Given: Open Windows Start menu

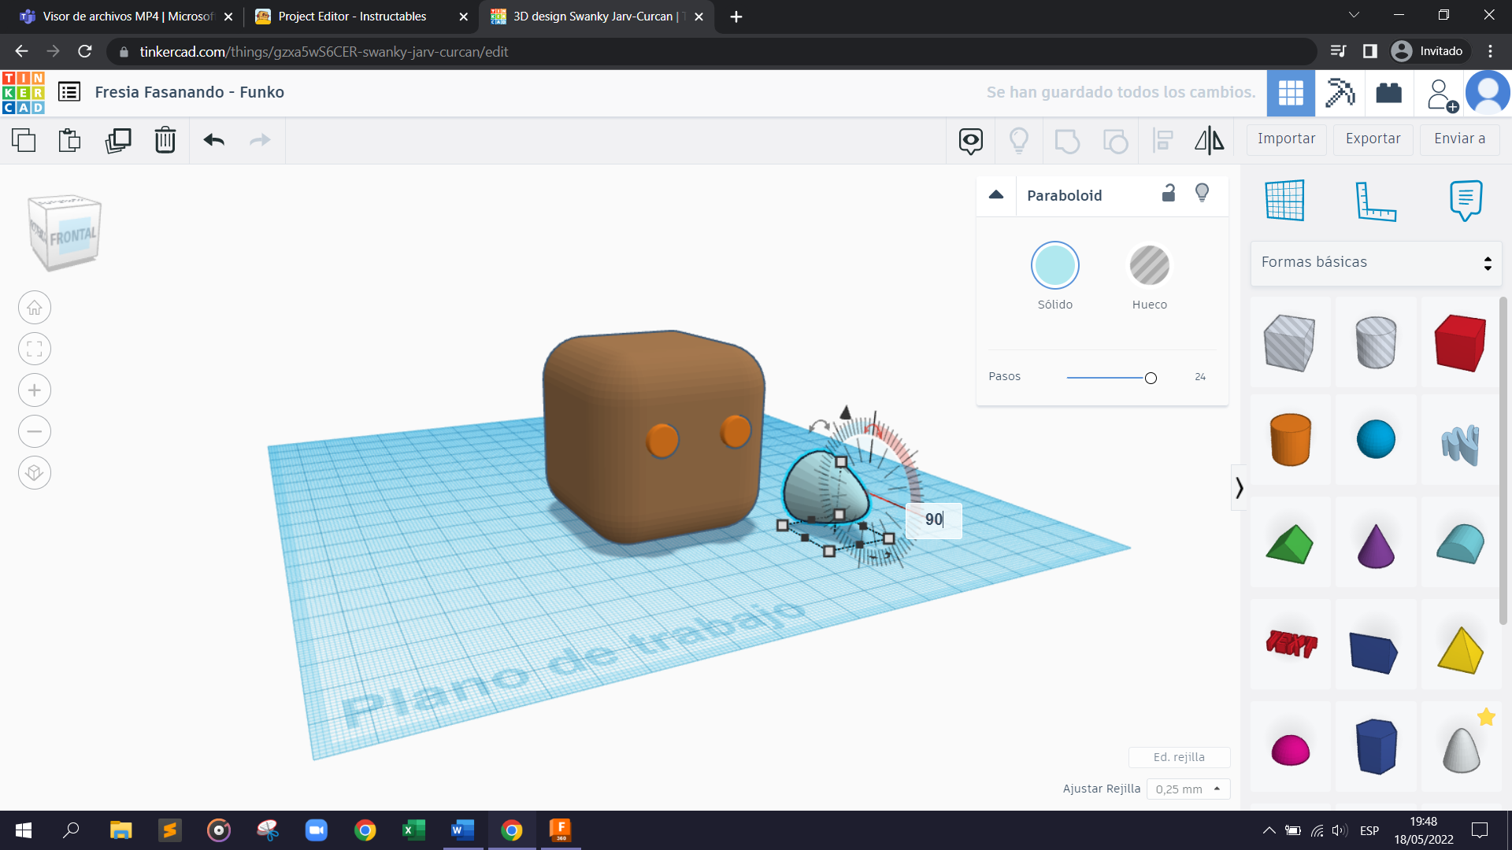Looking at the screenshot, I should coord(24,830).
